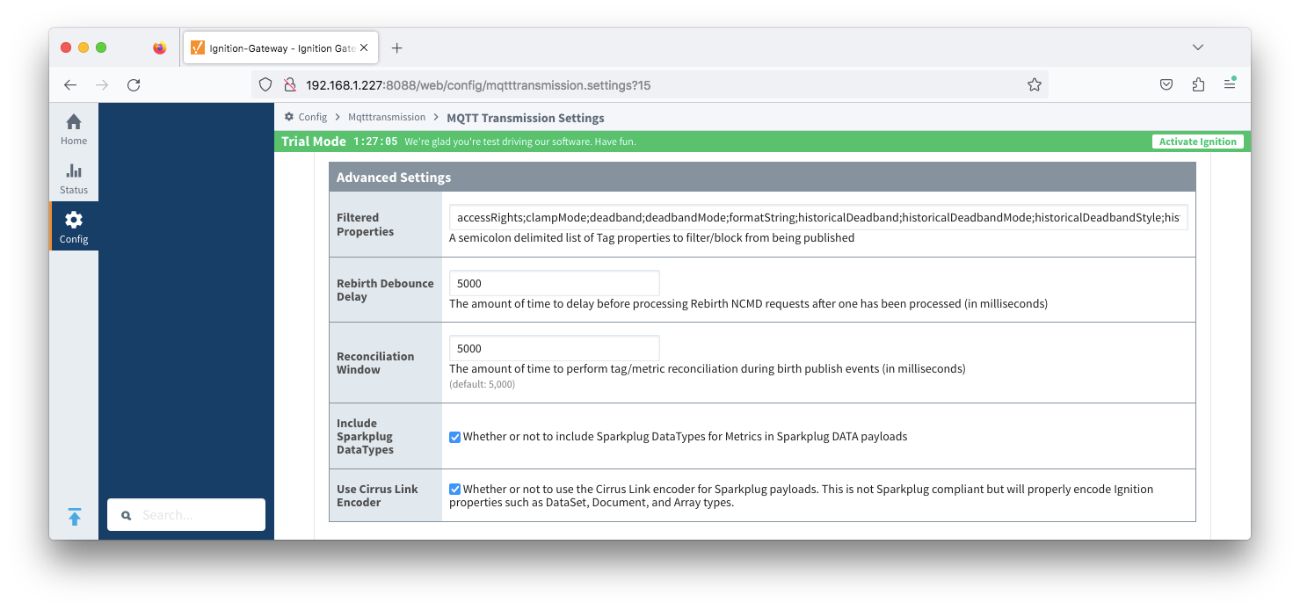Image resolution: width=1300 pixels, height=610 pixels.
Task: Click the Rebirth Debounce Delay label
Action: [x=385, y=290]
